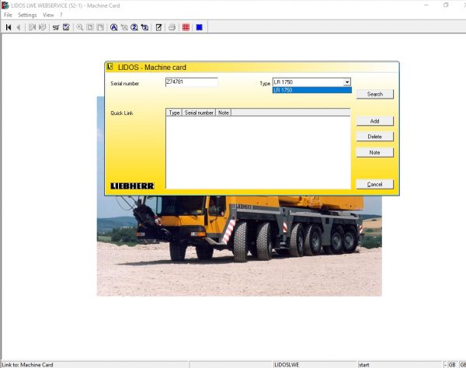The image size is (466, 368).
Task: Click the shopping cart list toolbar icon
Action: (56, 27)
